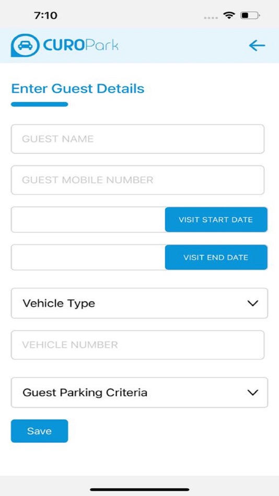Focus the Vehicle Number field

(x=137, y=345)
